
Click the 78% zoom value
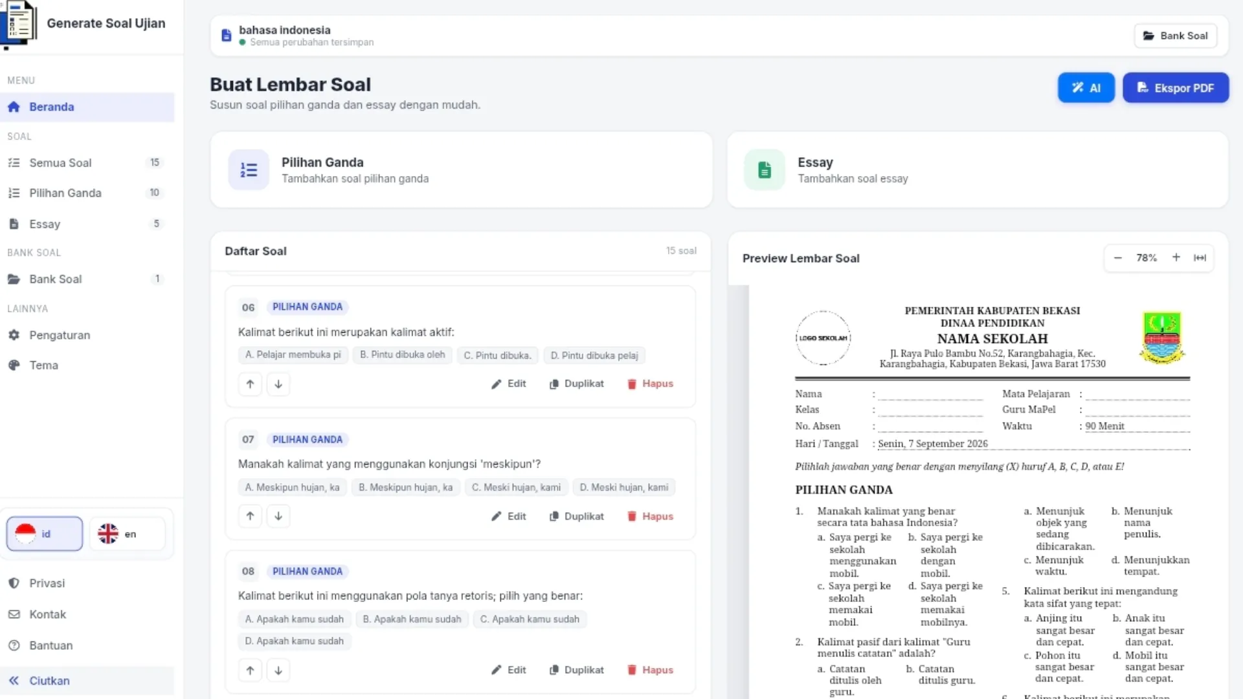click(1147, 258)
